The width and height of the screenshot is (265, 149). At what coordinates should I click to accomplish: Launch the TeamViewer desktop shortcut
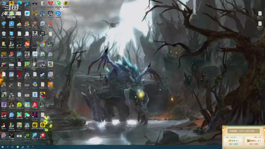click(12, 34)
